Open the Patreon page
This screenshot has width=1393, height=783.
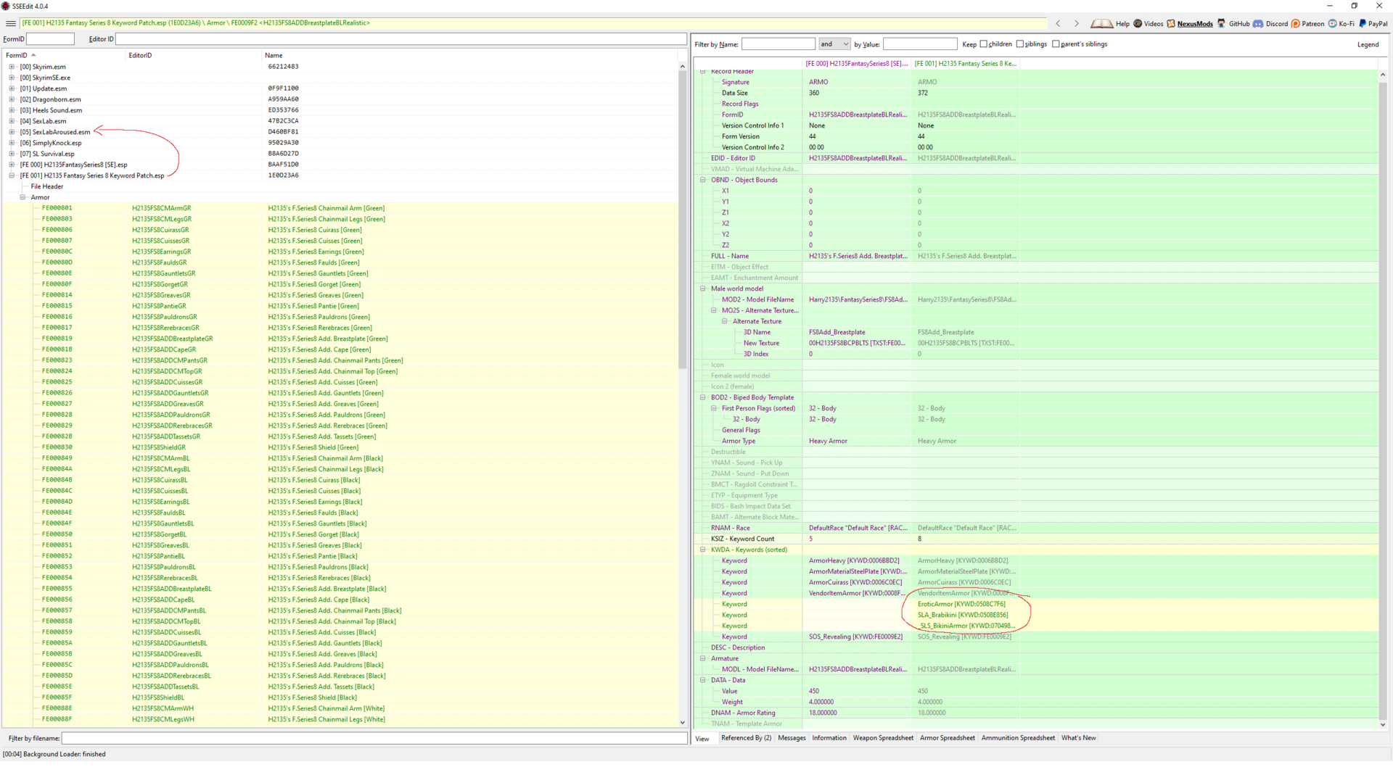[1308, 24]
